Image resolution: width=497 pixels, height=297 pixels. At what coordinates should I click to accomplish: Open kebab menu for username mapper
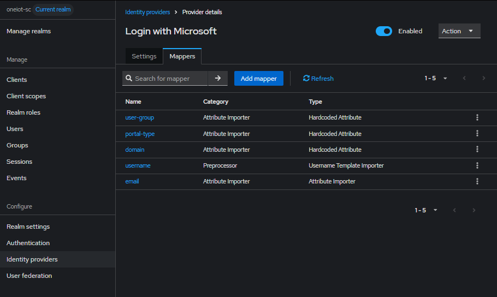477,165
